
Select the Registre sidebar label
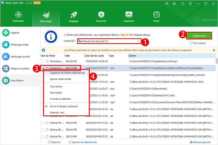click(x=15, y=33)
